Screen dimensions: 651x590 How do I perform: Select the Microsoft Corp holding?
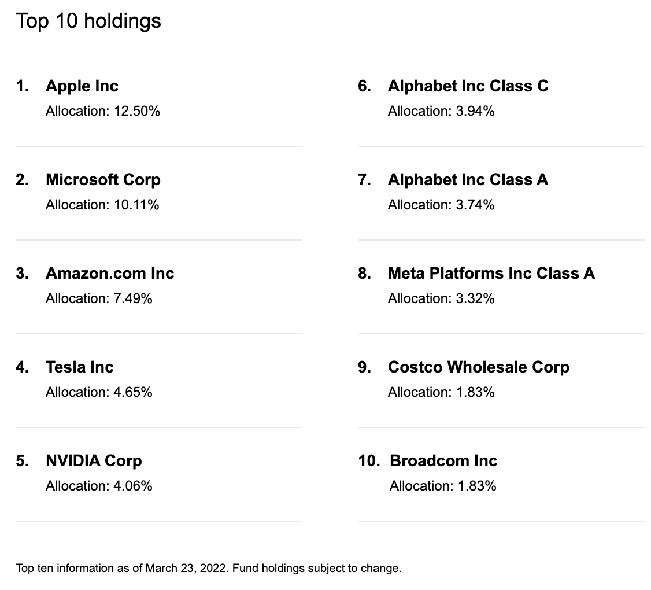(x=103, y=180)
